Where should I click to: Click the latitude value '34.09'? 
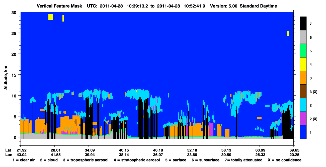[89, 150]
